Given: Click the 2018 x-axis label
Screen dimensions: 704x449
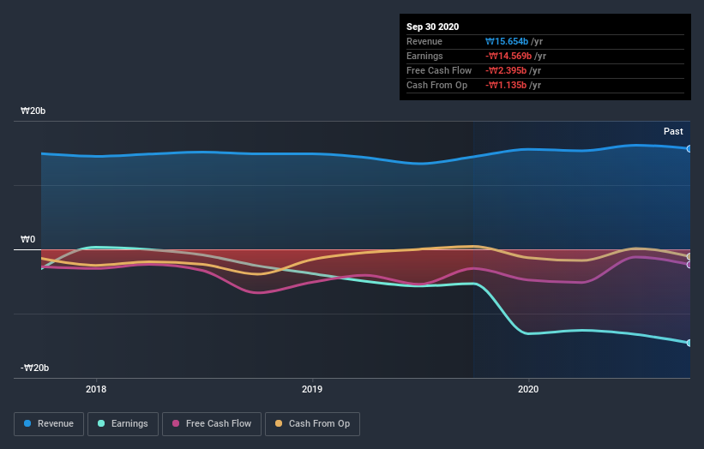Looking at the screenshot, I should (x=96, y=389).
